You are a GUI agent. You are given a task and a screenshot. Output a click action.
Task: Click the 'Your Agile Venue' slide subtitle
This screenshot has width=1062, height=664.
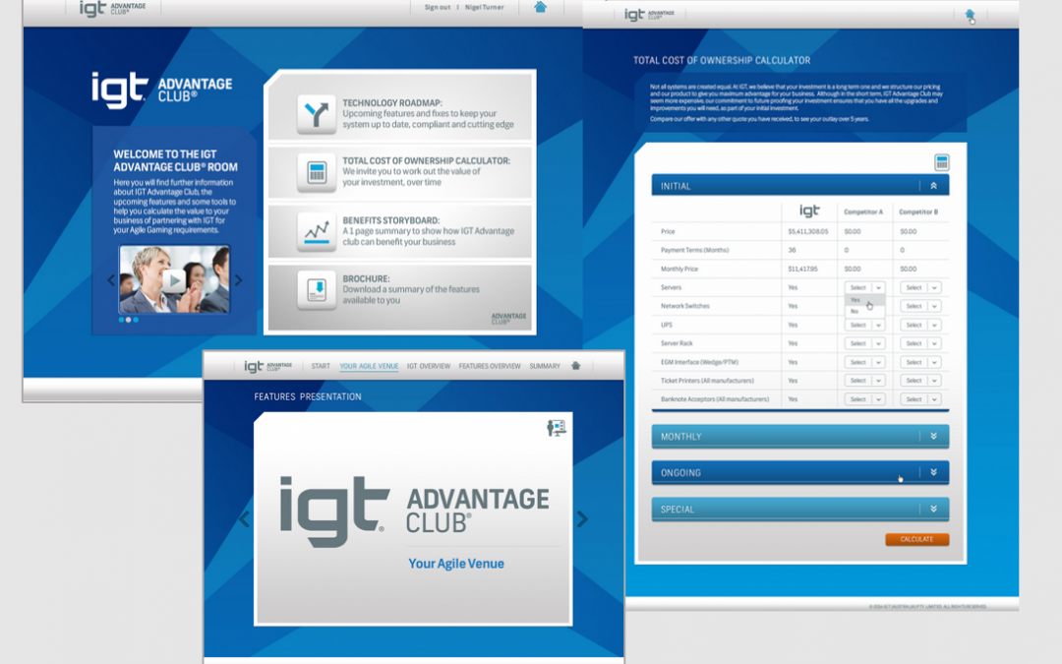pos(456,564)
